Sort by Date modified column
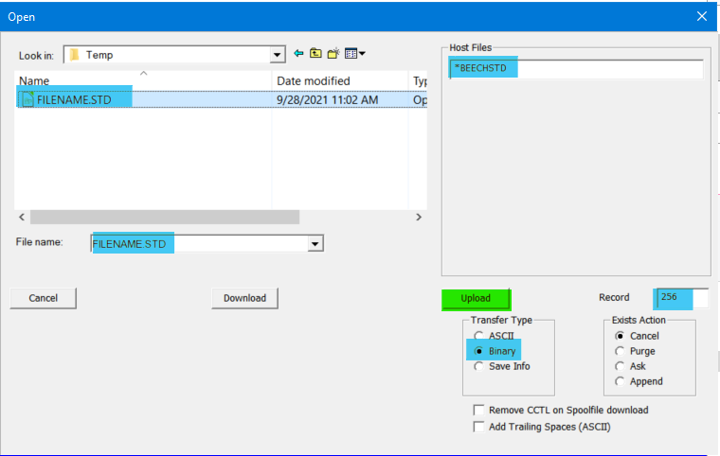Viewport: 720px width, 456px height. coord(313,81)
